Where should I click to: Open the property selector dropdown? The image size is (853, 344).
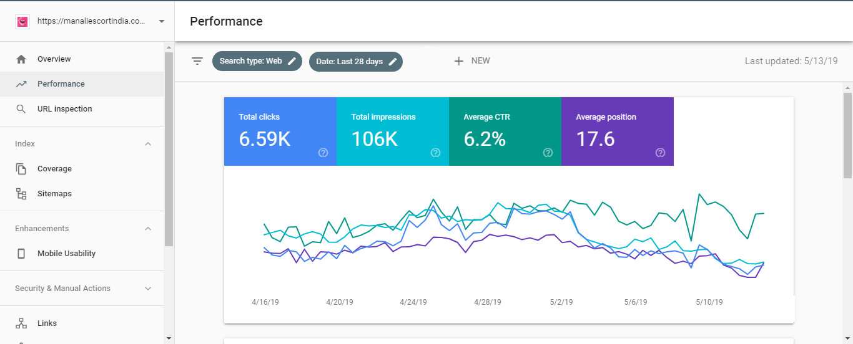pos(162,21)
